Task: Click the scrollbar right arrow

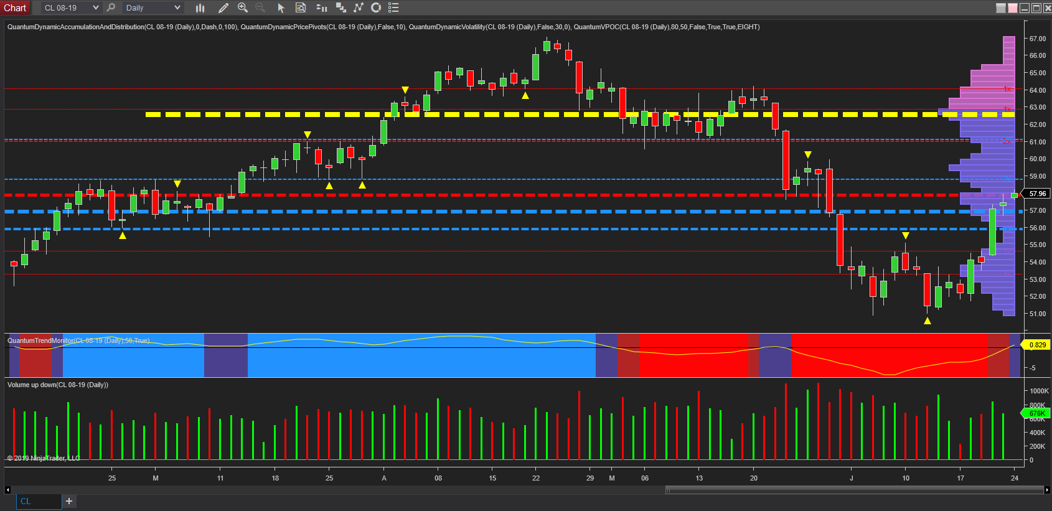Action: (x=1048, y=490)
